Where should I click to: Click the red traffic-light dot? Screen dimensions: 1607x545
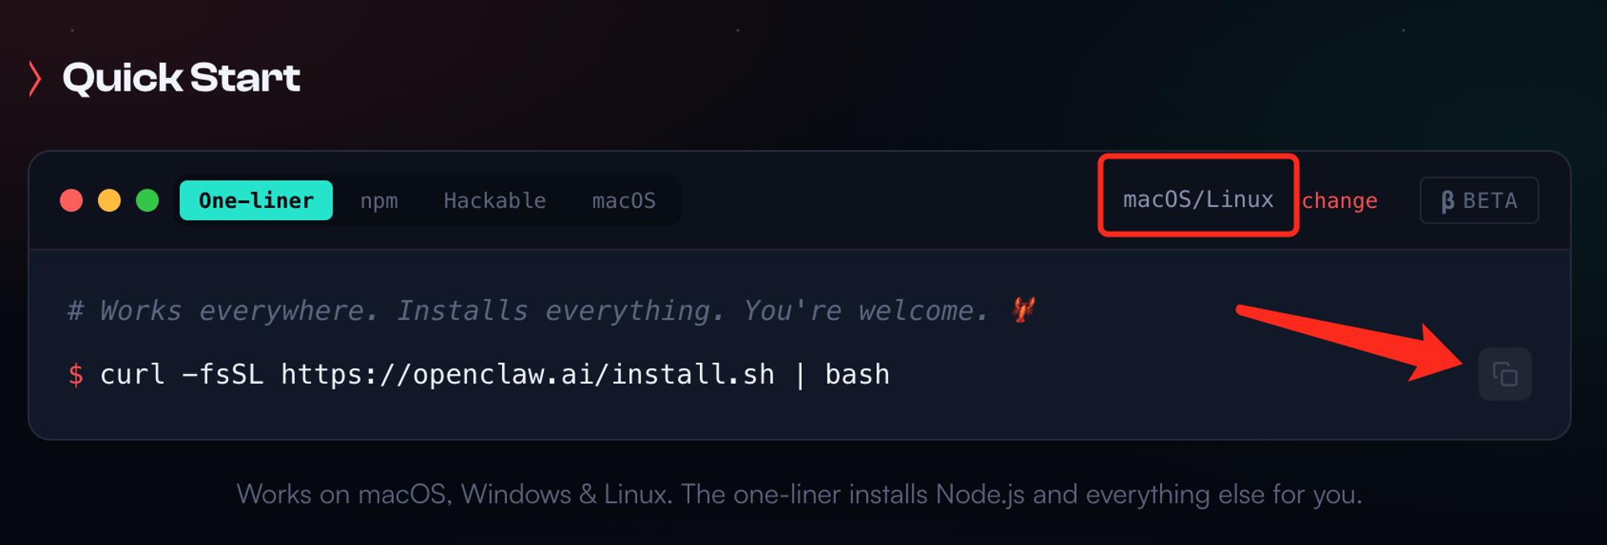(72, 200)
